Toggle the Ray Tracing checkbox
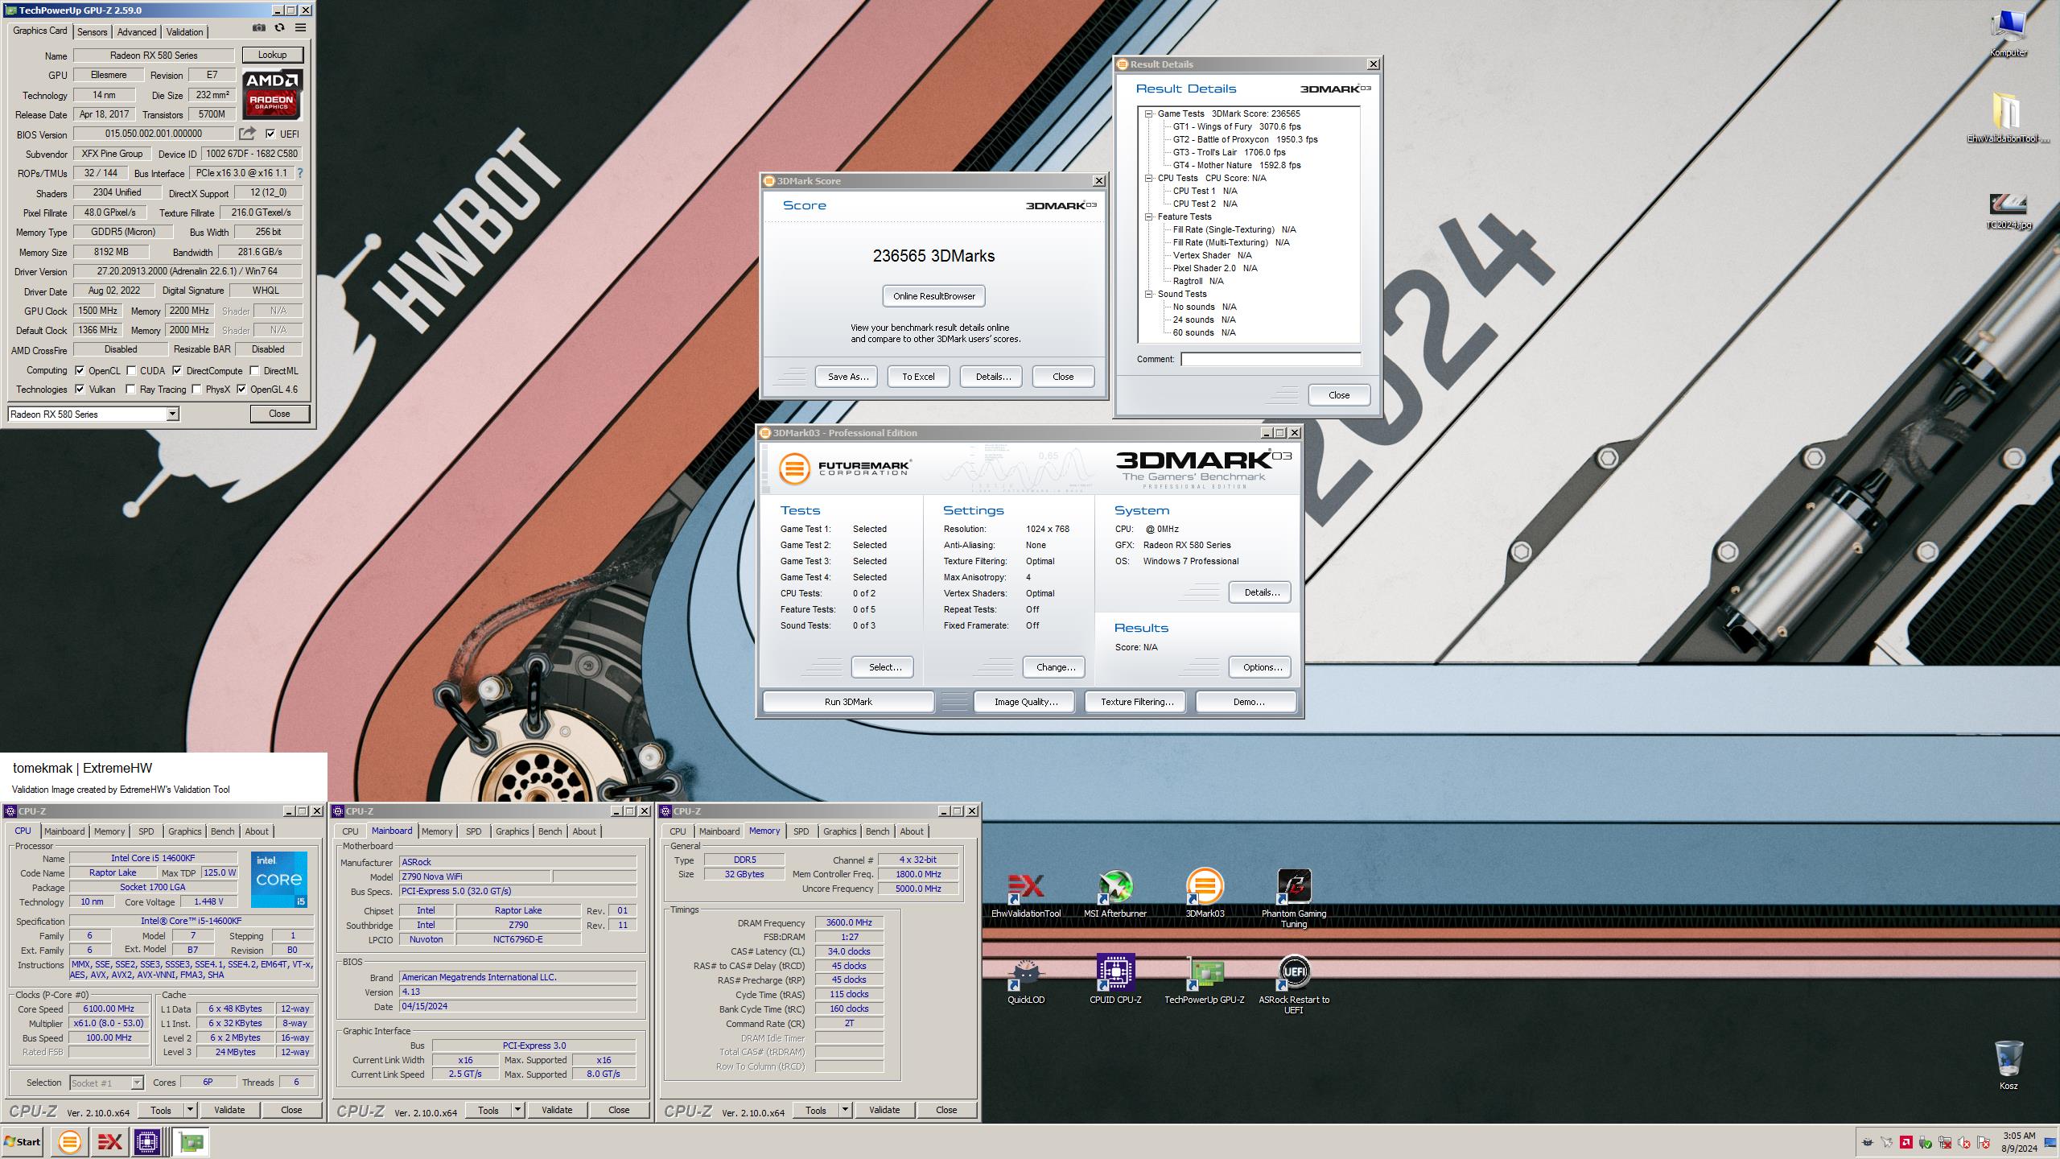The height and width of the screenshot is (1159, 2060). point(130,390)
